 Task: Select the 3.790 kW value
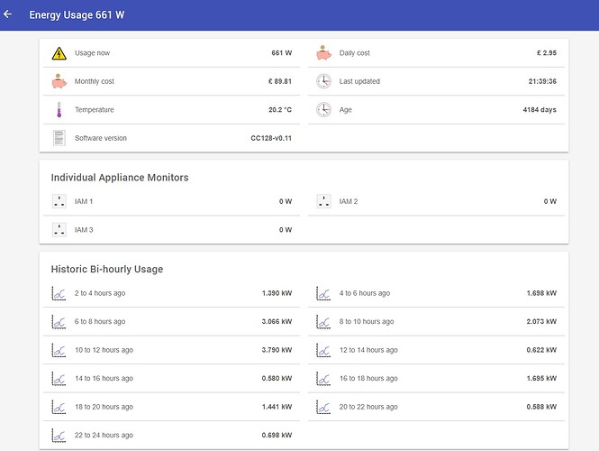(277, 350)
